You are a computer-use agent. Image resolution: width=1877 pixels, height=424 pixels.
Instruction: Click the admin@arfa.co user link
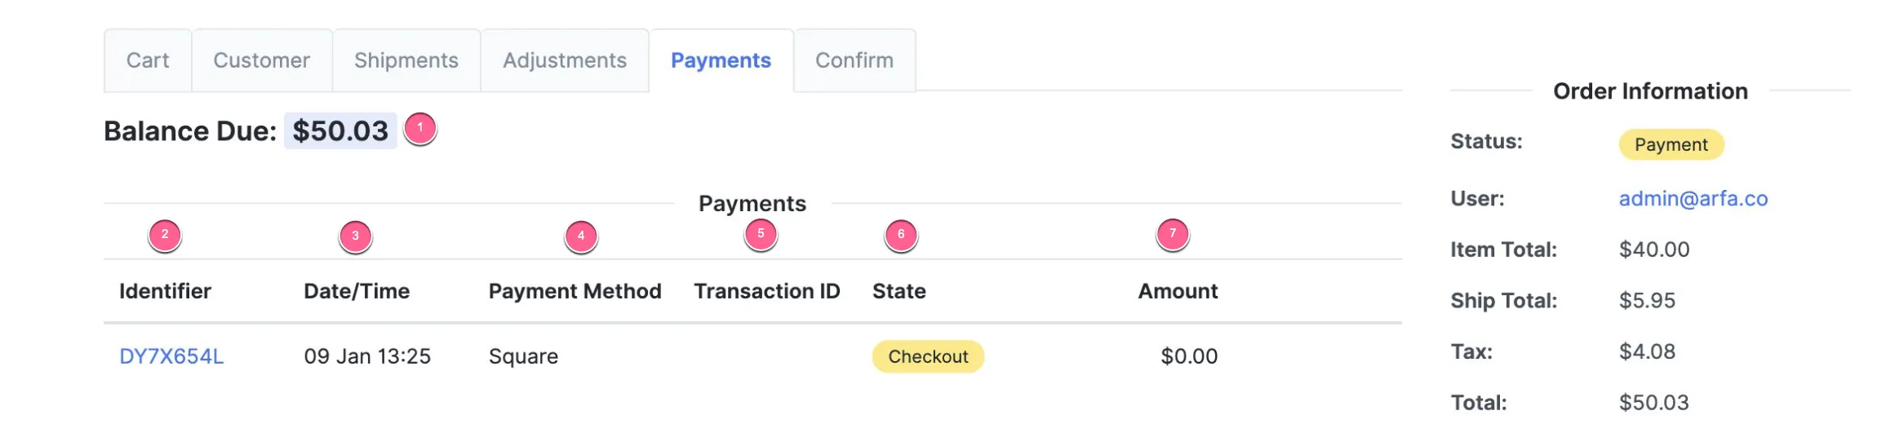(x=1693, y=198)
